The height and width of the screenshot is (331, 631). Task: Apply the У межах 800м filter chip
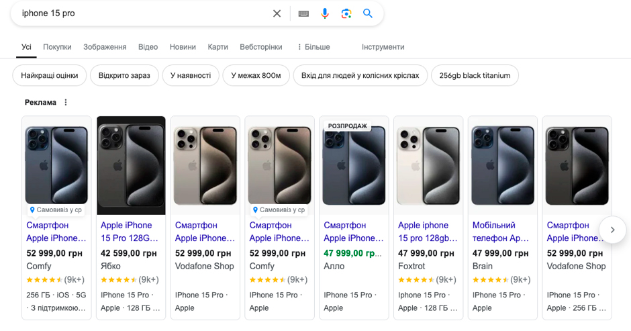pyautogui.click(x=256, y=75)
